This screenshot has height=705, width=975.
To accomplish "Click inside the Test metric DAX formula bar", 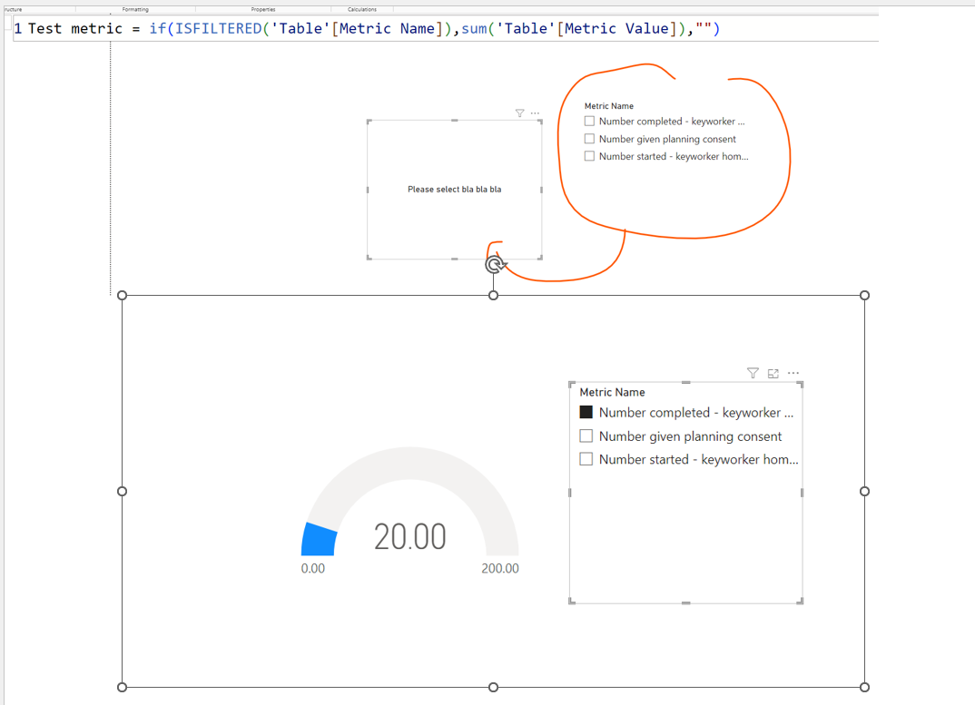I will click(445, 29).
